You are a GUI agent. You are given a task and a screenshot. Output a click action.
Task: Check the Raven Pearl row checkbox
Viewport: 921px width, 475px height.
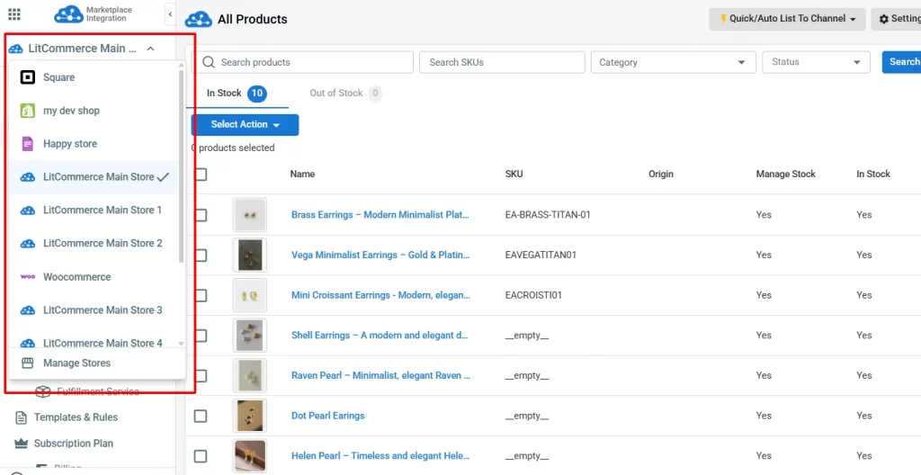click(x=201, y=376)
